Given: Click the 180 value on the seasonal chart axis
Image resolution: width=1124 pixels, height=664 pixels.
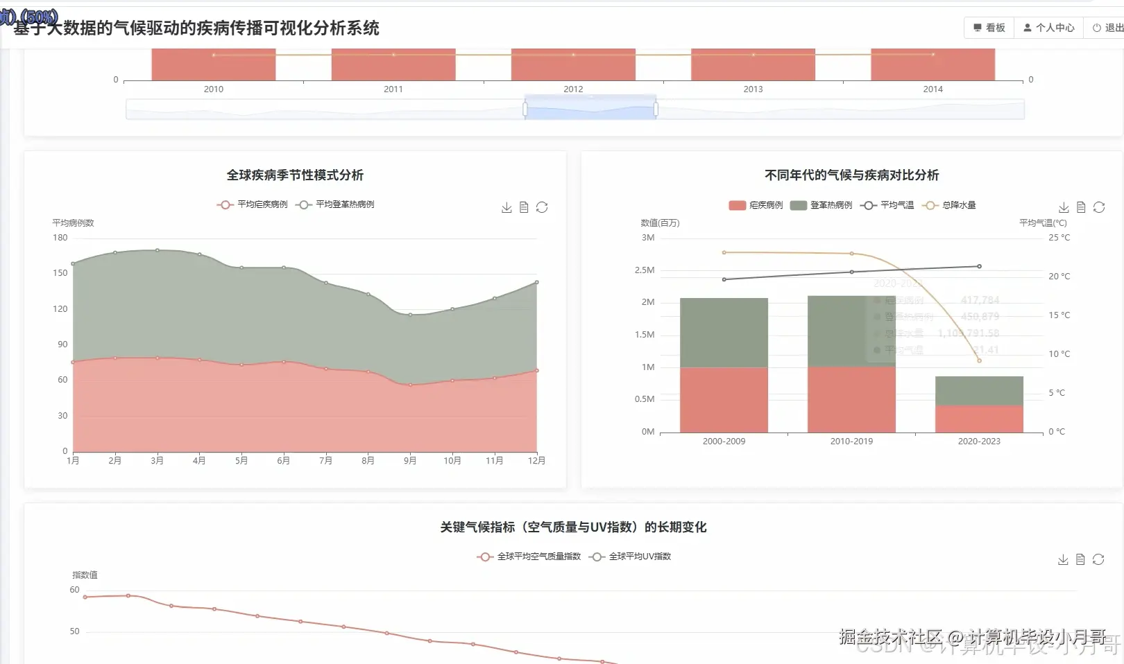Looking at the screenshot, I should (60, 238).
